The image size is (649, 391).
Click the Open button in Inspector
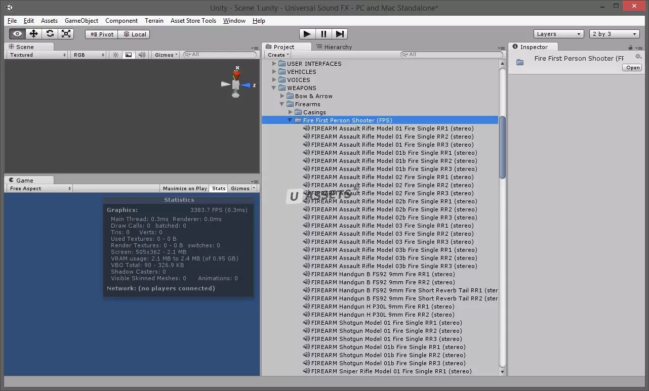(x=632, y=67)
